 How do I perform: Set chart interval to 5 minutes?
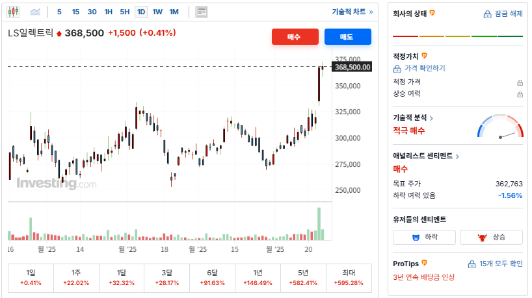click(x=59, y=12)
